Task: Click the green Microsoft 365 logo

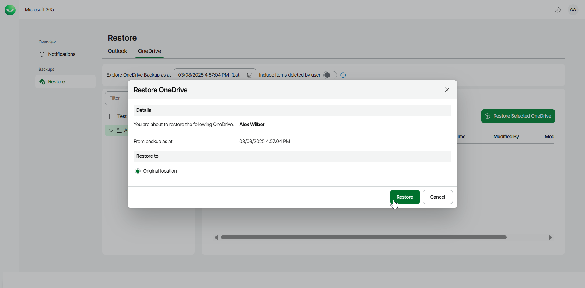Action: coord(10,10)
